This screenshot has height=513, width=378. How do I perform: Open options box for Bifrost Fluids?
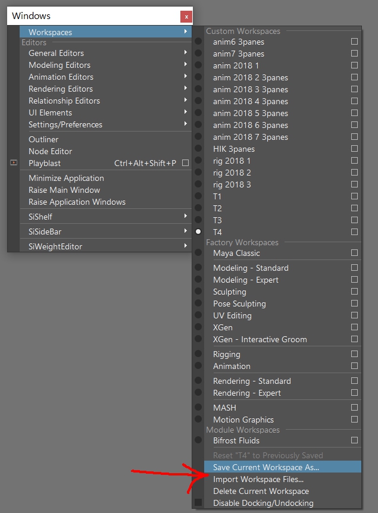[354, 440]
